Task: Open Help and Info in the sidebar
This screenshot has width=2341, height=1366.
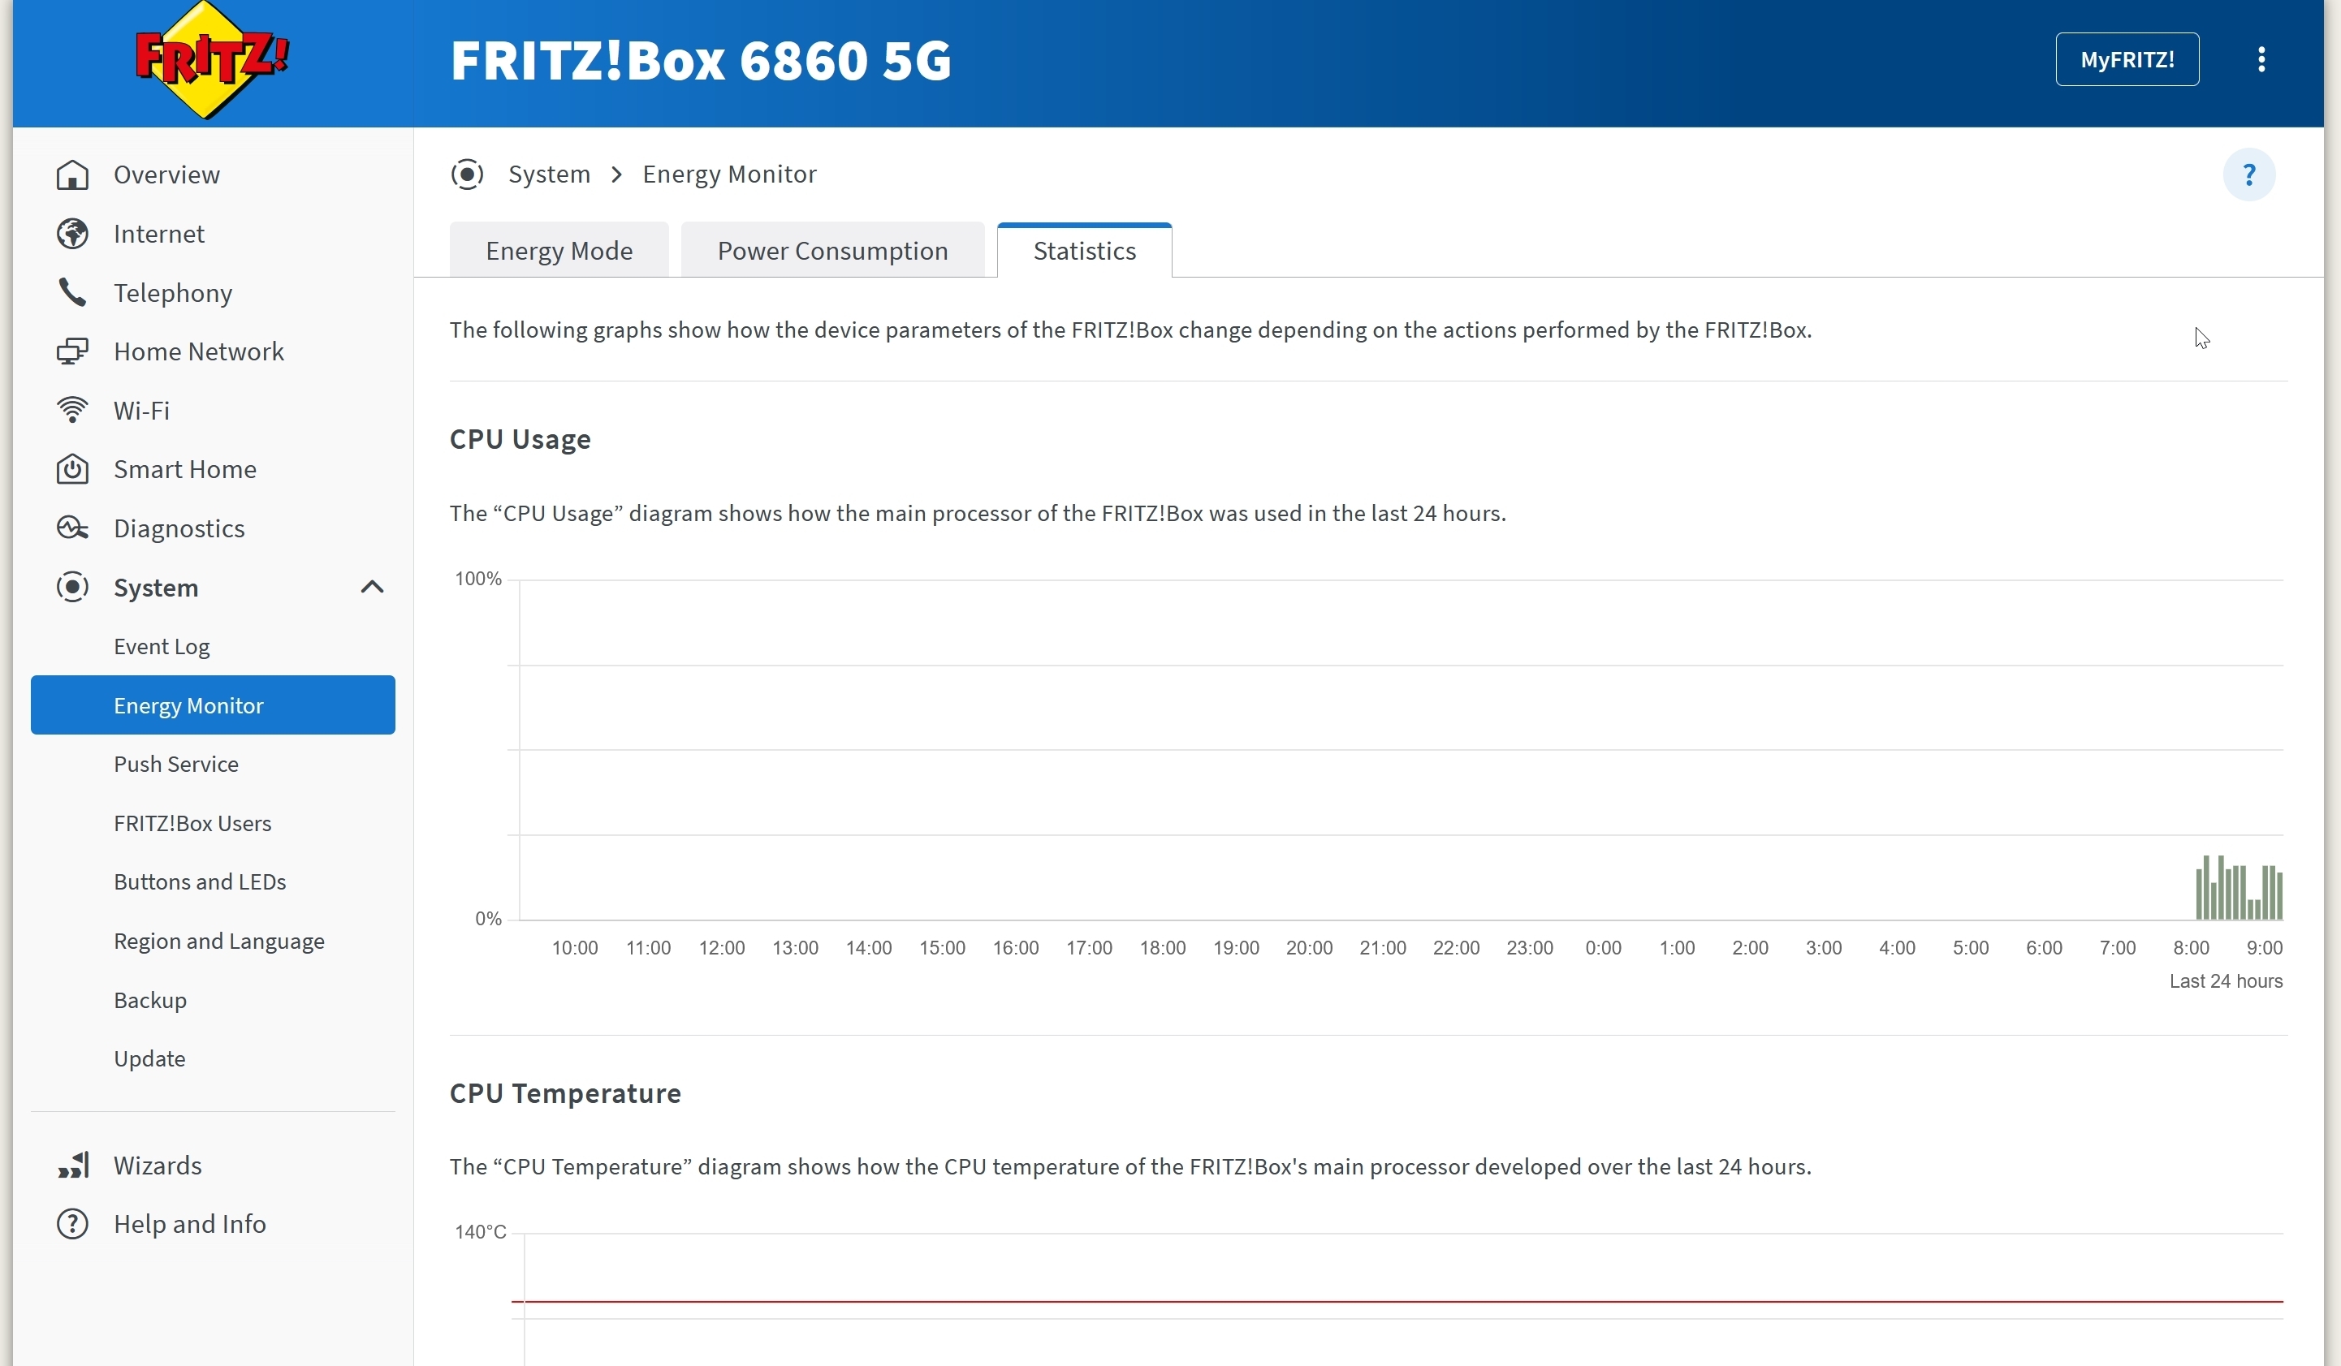Action: (x=189, y=1224)
